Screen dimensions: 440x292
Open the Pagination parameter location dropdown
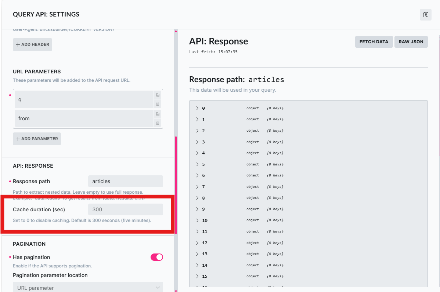[88, 288]
